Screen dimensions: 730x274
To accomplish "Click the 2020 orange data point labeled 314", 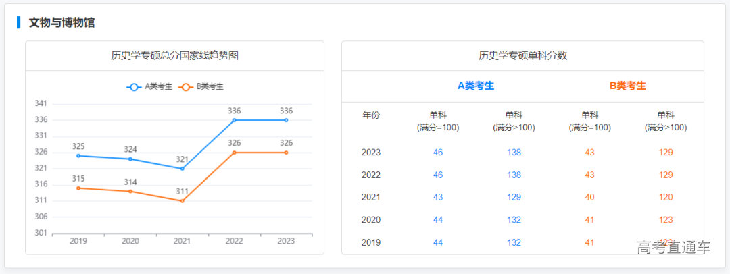I will [x=130, y=192].
